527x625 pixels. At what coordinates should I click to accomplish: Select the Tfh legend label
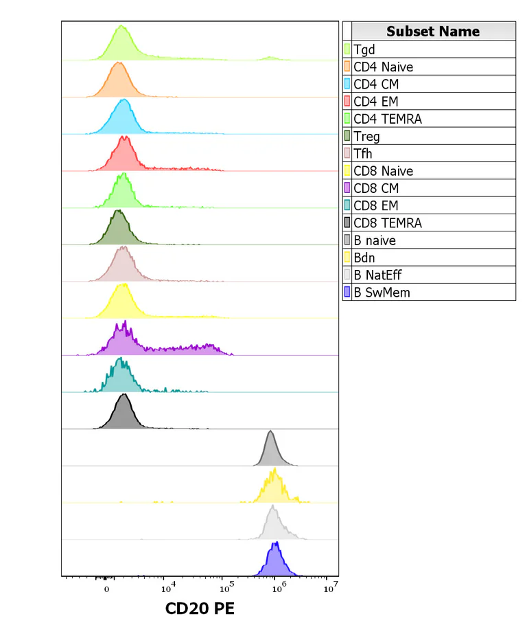click(363, 153)
